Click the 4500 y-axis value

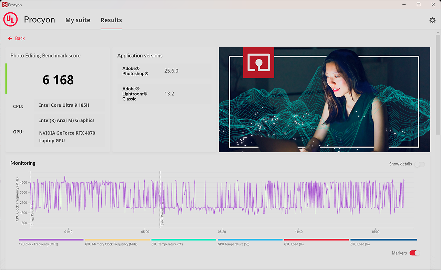23,183
